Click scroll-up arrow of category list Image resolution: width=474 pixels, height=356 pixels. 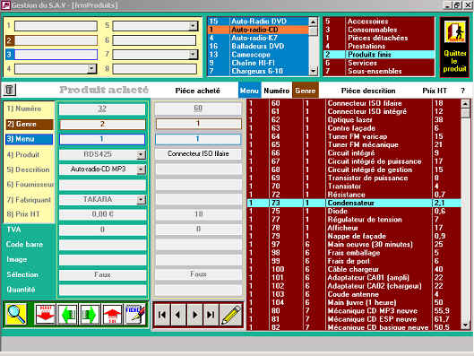click(x=314, y=22)
